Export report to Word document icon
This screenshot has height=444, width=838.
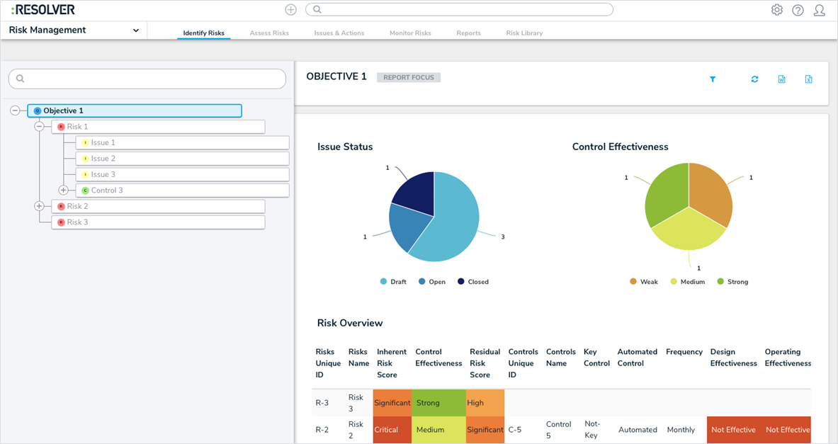click(781, 79)
